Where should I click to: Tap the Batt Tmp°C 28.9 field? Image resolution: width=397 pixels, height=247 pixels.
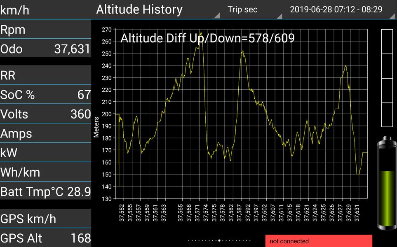(x=46, y=191)
